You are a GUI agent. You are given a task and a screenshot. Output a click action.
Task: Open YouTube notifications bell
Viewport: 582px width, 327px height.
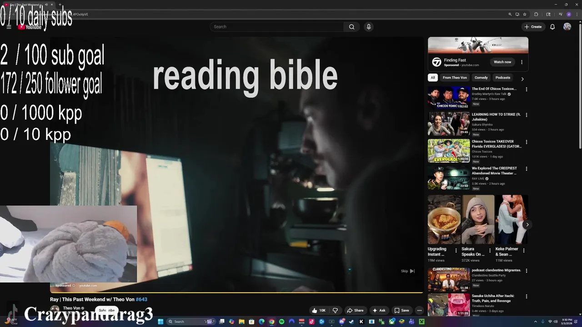click(x=552, y=27)
